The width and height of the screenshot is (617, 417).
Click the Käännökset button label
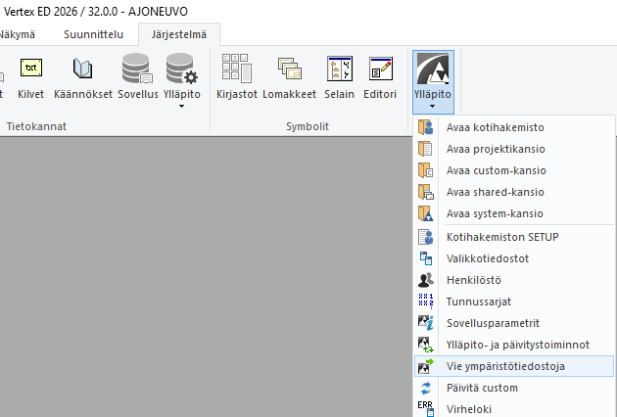[83, 94]
